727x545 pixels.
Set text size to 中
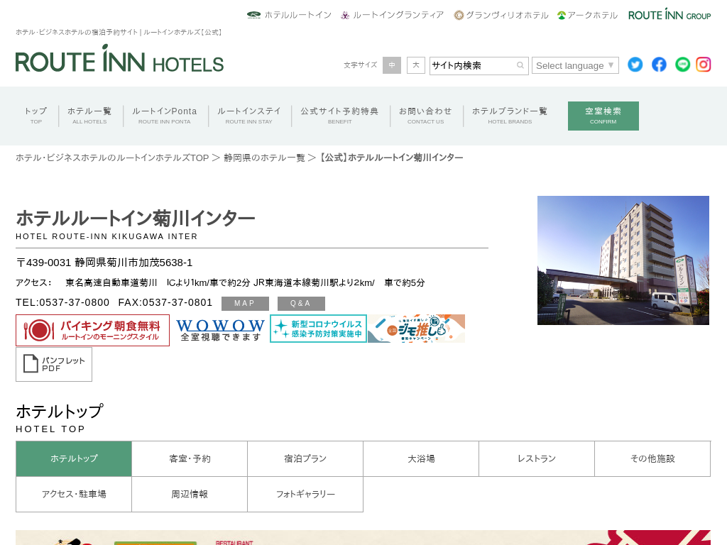pyautogui.click(x=392, y=65)
